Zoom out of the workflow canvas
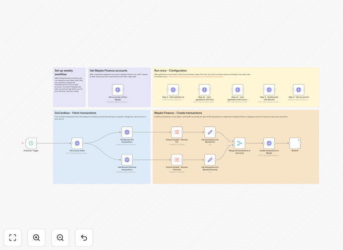The image size is (343, 250). [60, 238]
